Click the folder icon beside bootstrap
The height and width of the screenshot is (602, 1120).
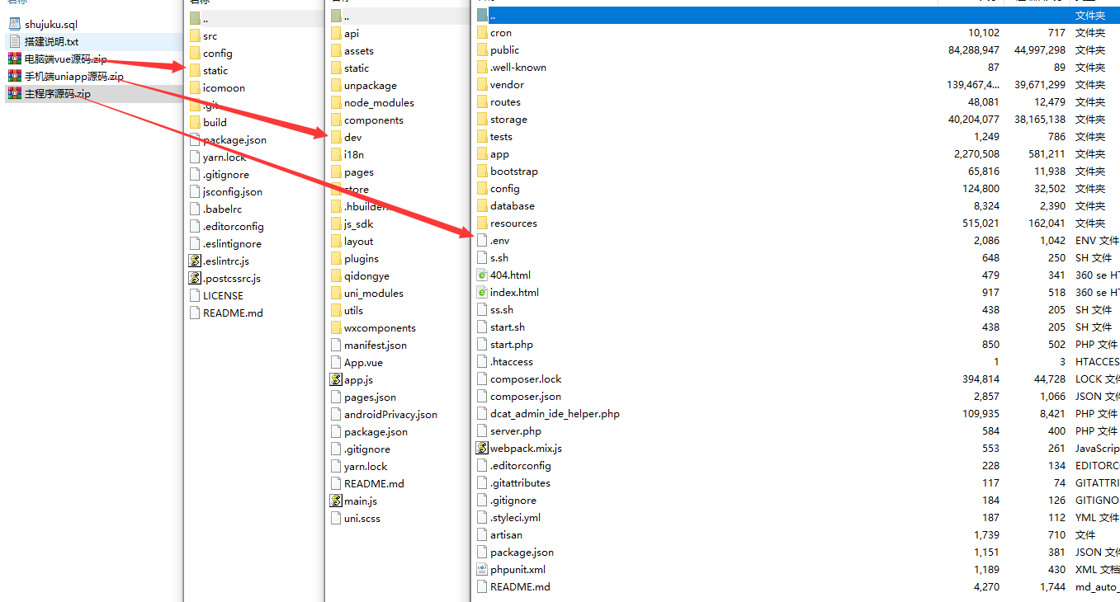[482, 171]
